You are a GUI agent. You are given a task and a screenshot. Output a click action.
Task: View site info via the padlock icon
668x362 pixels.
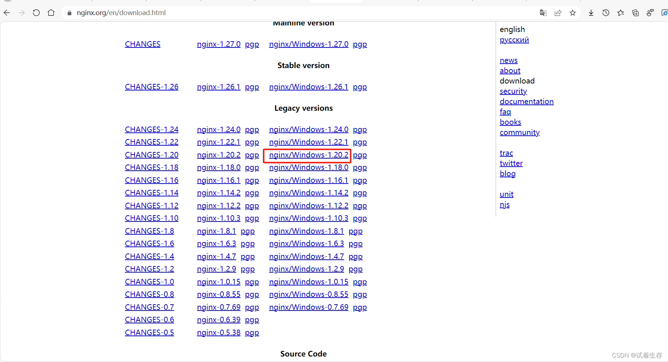point(69,13)
